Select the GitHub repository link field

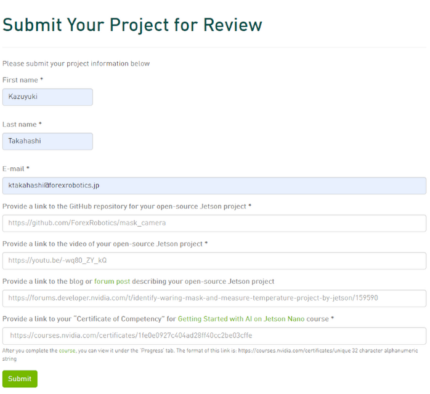(214, 223)
